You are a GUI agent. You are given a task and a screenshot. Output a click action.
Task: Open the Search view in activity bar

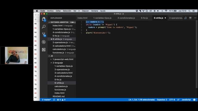(x=44, y=27)
